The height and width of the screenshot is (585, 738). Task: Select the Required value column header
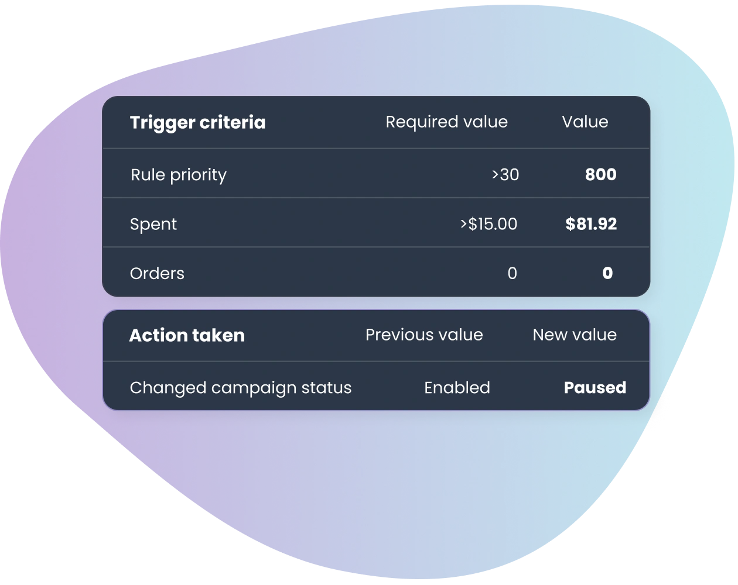pyautogui.click(x=446, y=122)
